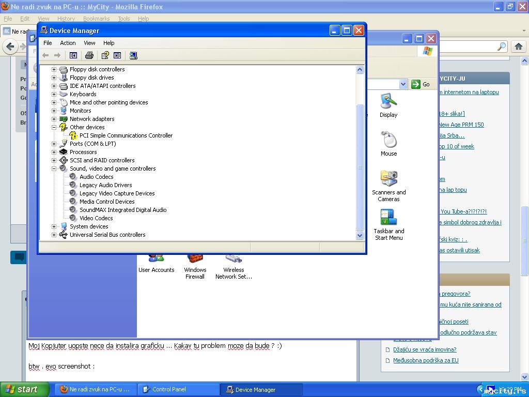The width and height of the screenshot is (529, 397).
Task: Select Legacy Audio Drivers tree item
Action: coord(105,185)
